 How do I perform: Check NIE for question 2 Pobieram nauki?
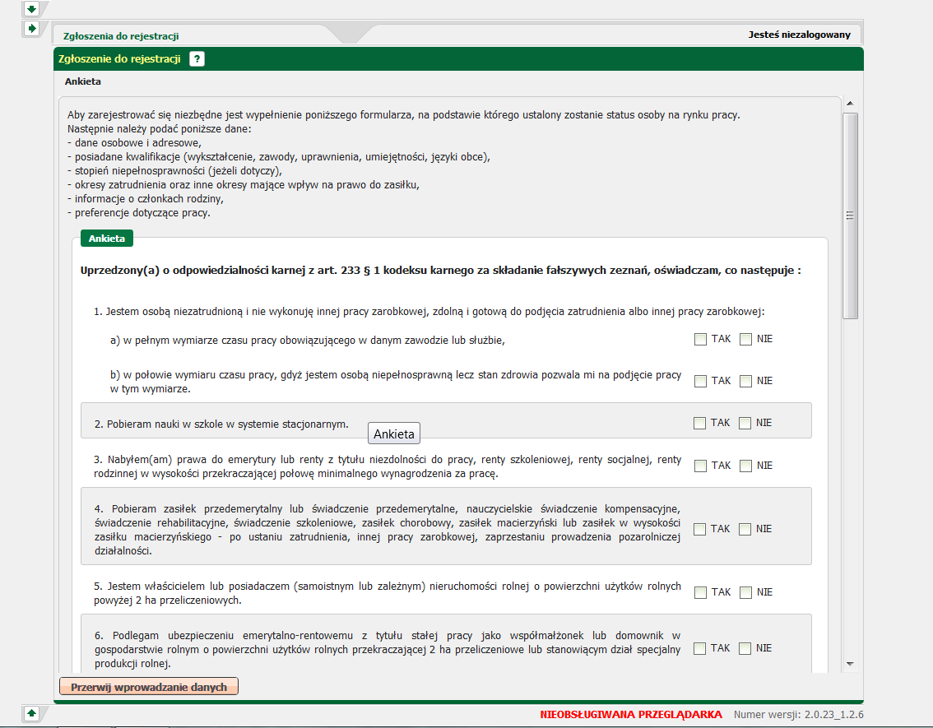tap(745, 423)
